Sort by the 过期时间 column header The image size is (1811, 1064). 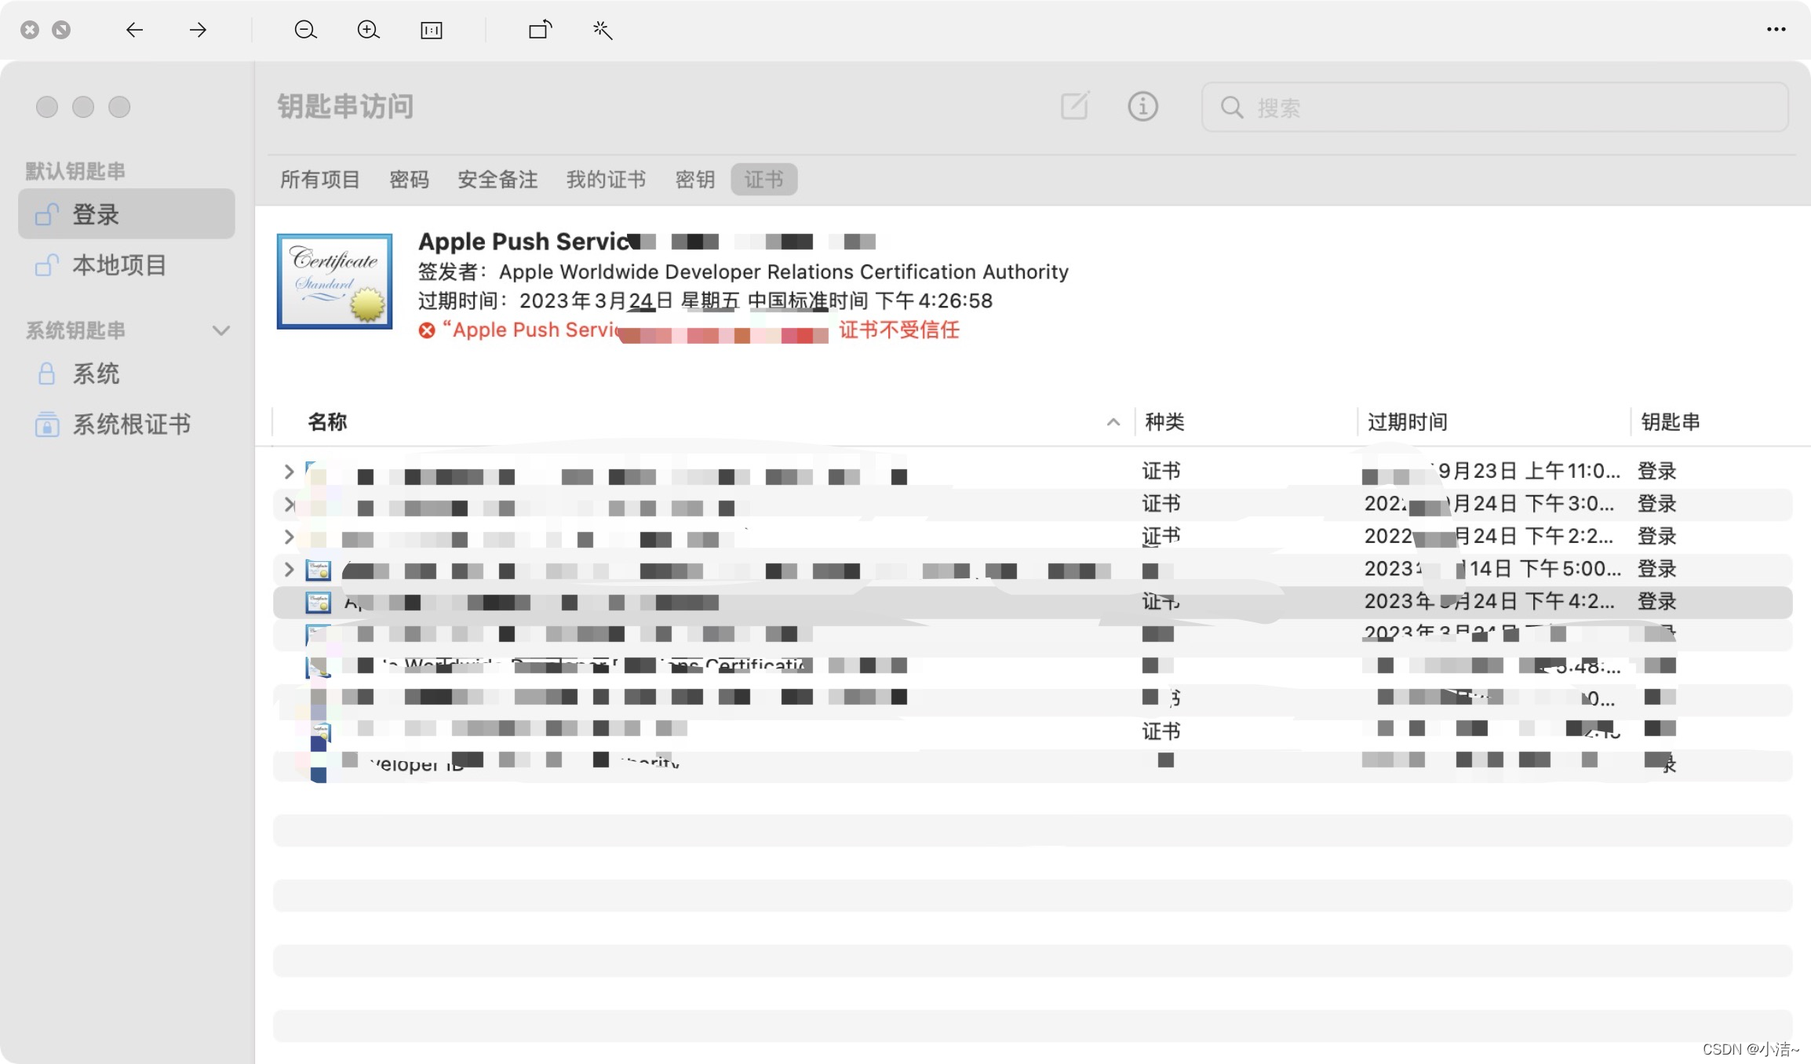tap(1408, 422)
